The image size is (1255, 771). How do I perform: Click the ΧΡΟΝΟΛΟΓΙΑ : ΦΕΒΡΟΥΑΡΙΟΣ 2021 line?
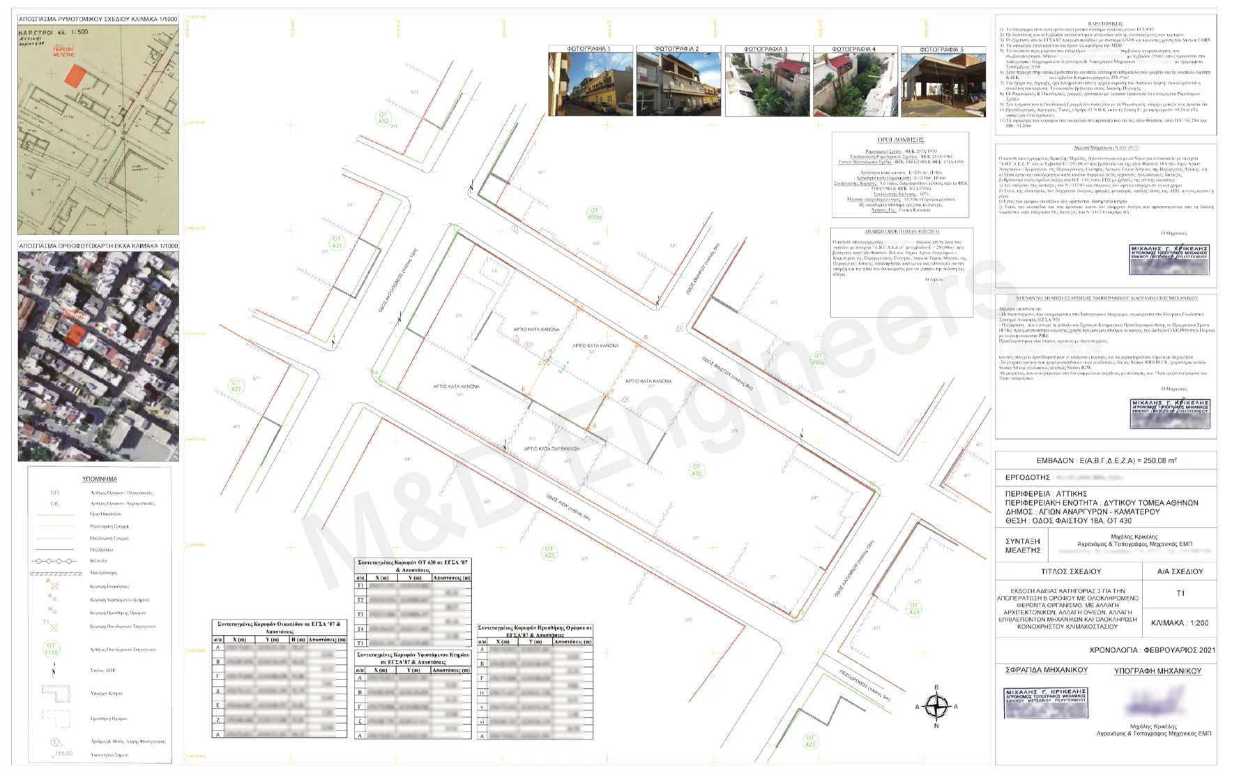[x=1152, y=650]
